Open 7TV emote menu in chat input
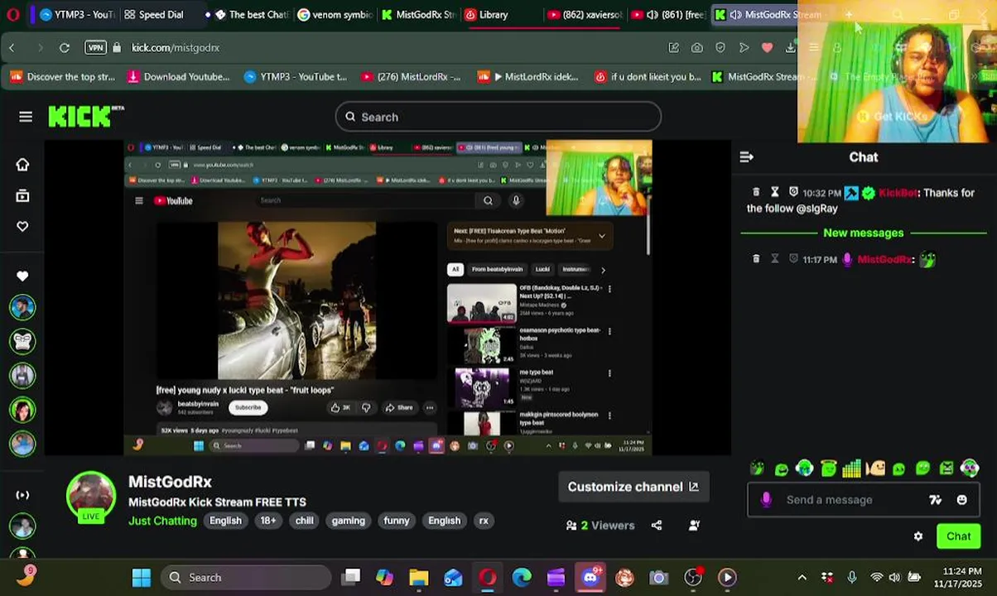This screenshot has height=596, width=997. pos(935,500)
